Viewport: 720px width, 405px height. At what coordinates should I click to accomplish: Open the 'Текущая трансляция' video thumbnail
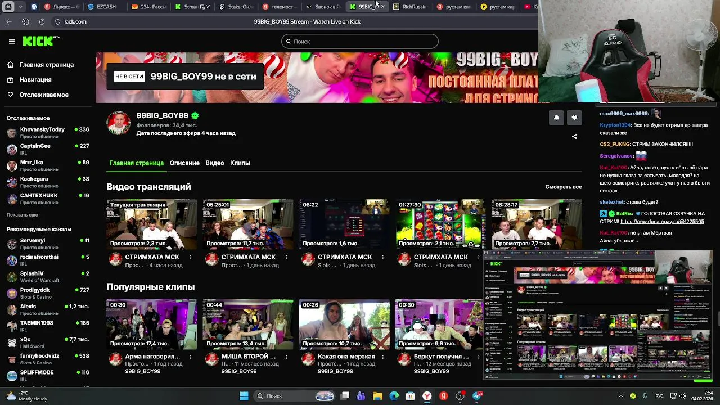click(x=152, y=224)
